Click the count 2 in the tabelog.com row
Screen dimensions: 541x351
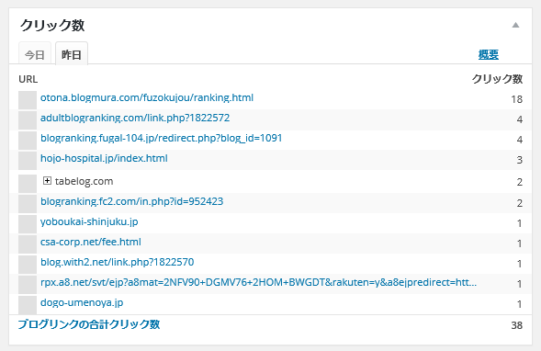pyautogui.click(x=519, y=182)
